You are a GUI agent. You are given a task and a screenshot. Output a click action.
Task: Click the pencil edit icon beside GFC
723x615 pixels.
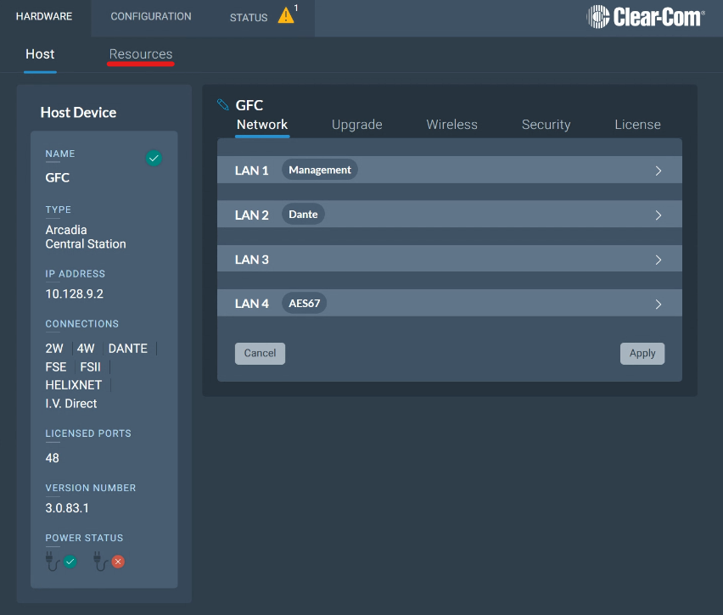pyautogui.click(x=223, y=105)
